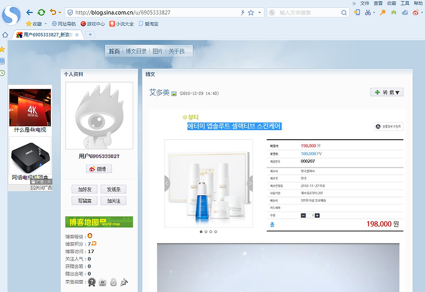Click the orange key password icon
Image resolution: width=425 pixels, height=292 pixels.
click(382, 12)
